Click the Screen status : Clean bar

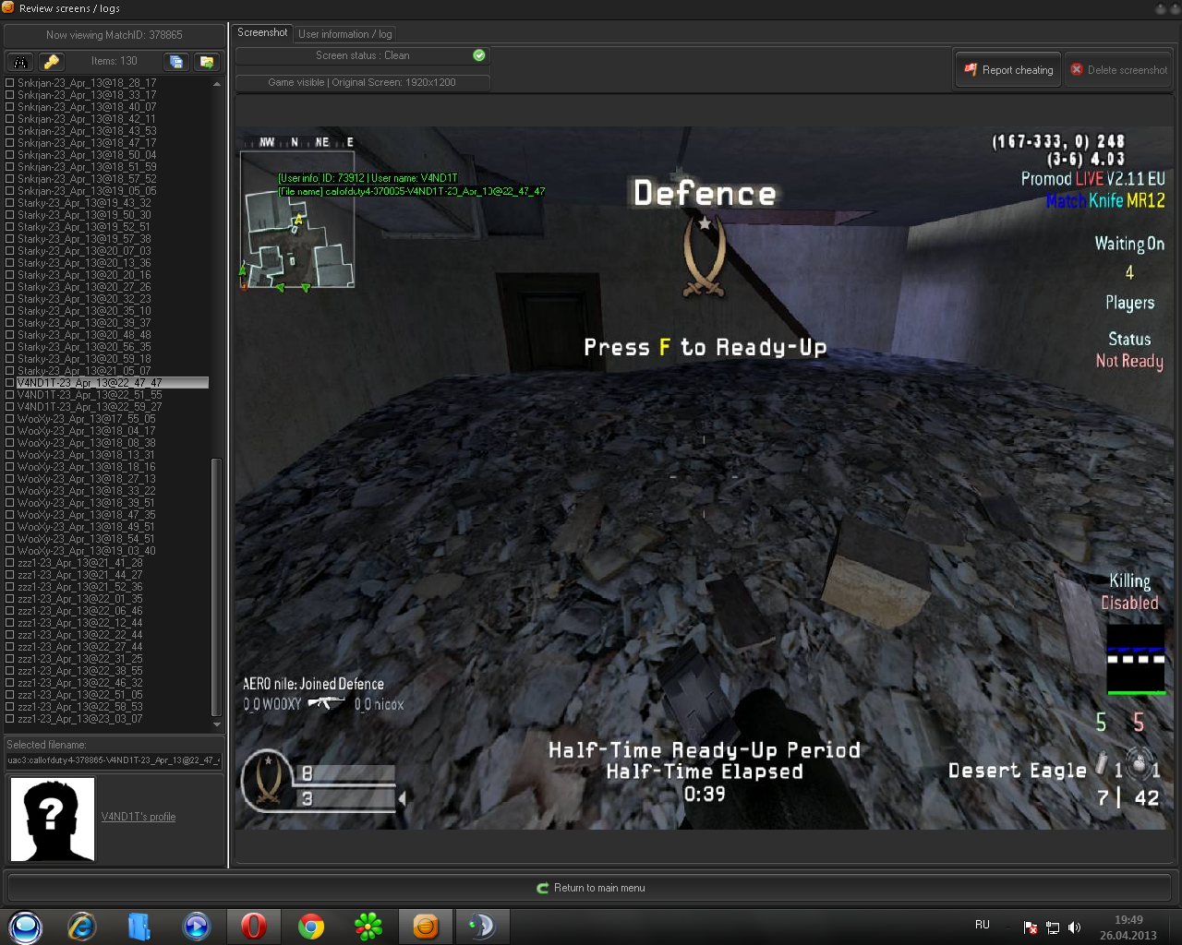click(362, 55)
